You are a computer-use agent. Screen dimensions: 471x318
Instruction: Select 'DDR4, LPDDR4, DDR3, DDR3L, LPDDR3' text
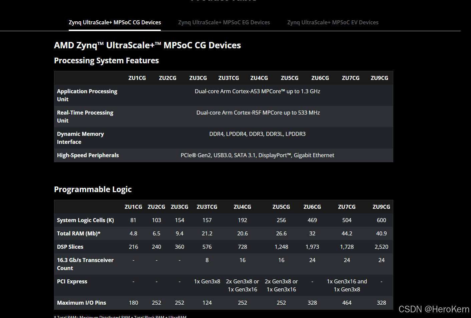coord(258,134)
